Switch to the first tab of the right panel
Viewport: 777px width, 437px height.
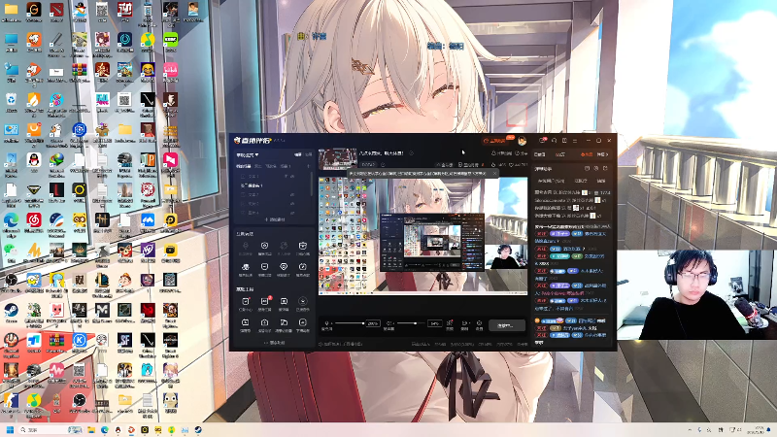tap(540, 154)
